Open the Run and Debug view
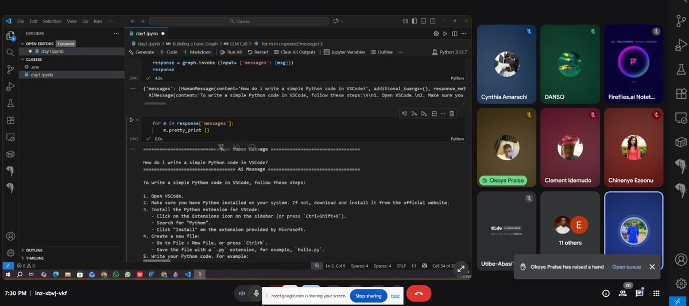Screen dimensions: 689x306 click(x=10, y=86)
